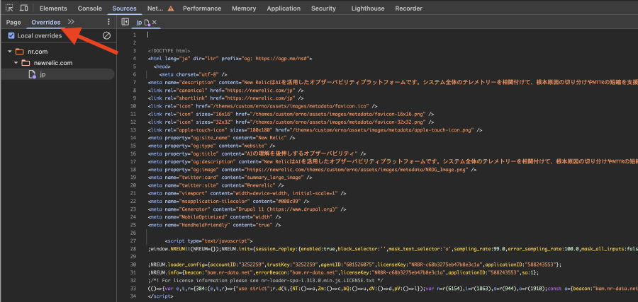Click the jp file icon in tree
The height and width of the screenshot is (302, 638).
click(x=32, y=74)
